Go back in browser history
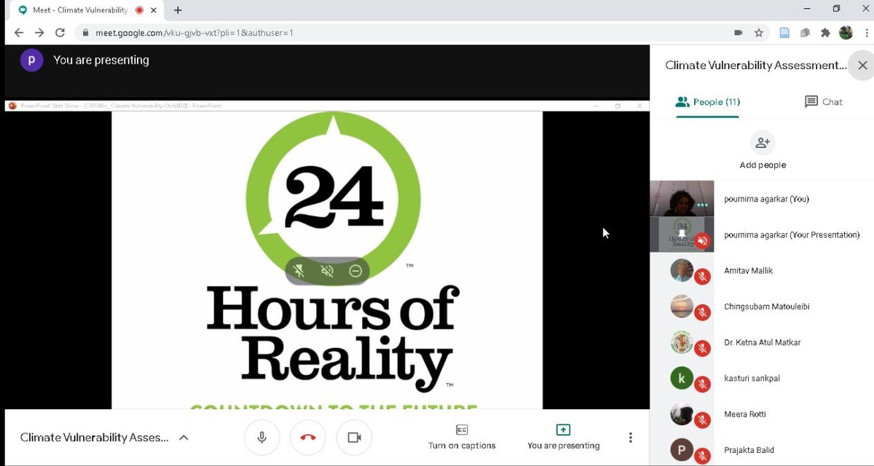 coord(19,33)
